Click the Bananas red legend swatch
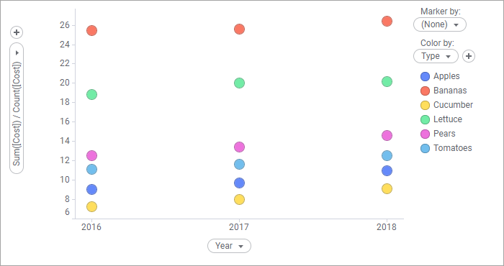The height and width of the screenshot is (266, 504). (426, 91)
